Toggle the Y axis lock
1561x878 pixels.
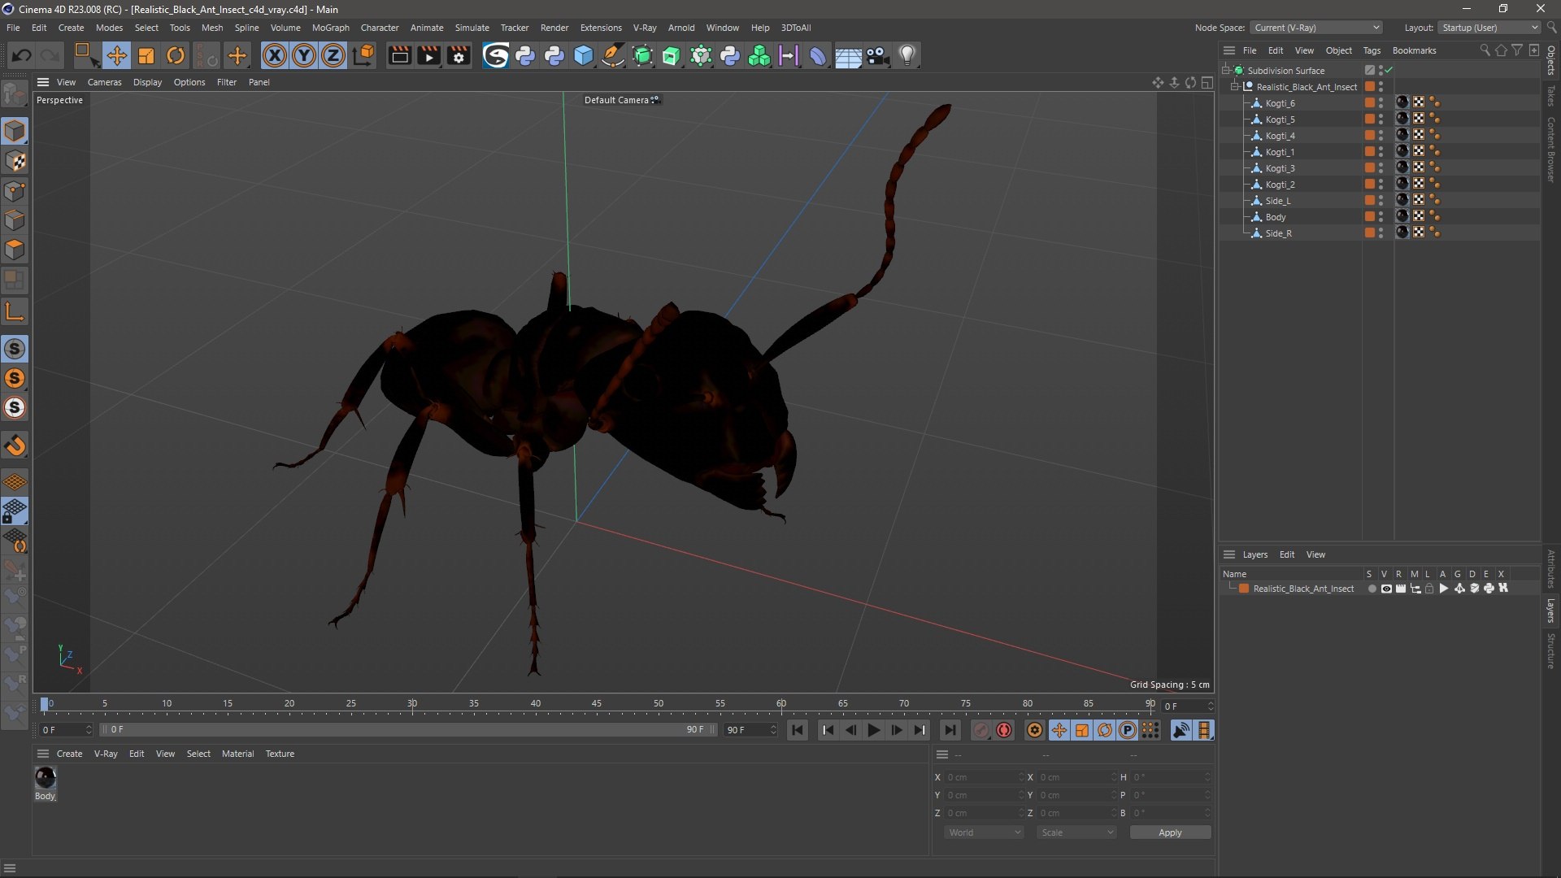304,55
